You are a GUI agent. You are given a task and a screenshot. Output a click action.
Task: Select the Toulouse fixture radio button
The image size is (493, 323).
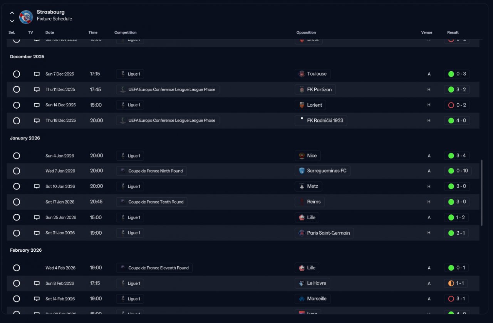17,74
